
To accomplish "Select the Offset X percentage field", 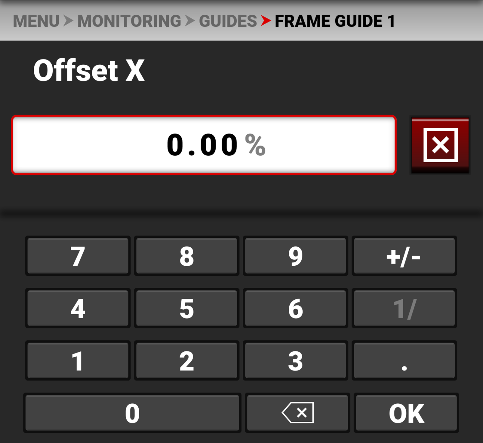I will (x=204, y=145).
